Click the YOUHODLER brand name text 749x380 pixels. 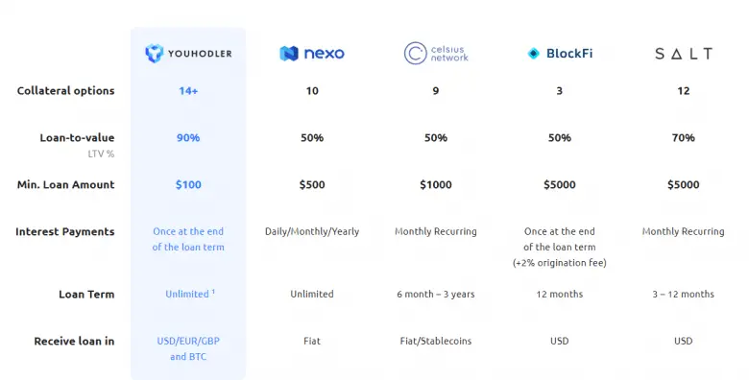pos(200,54)
